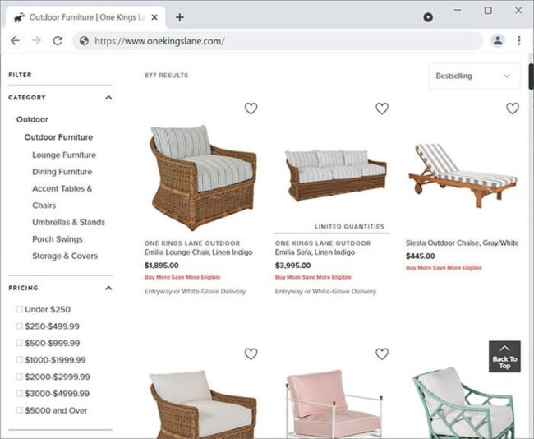Open new browser tab with plus icon
This screenshot has width=534, height=439.
(x=179, y=17)
